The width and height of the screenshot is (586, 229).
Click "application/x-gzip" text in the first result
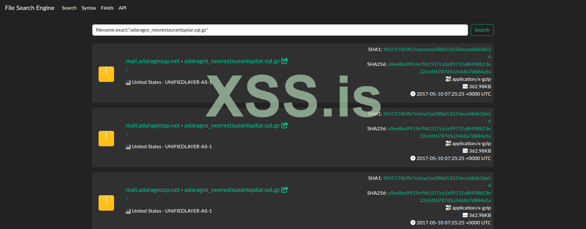coord(471,79)
